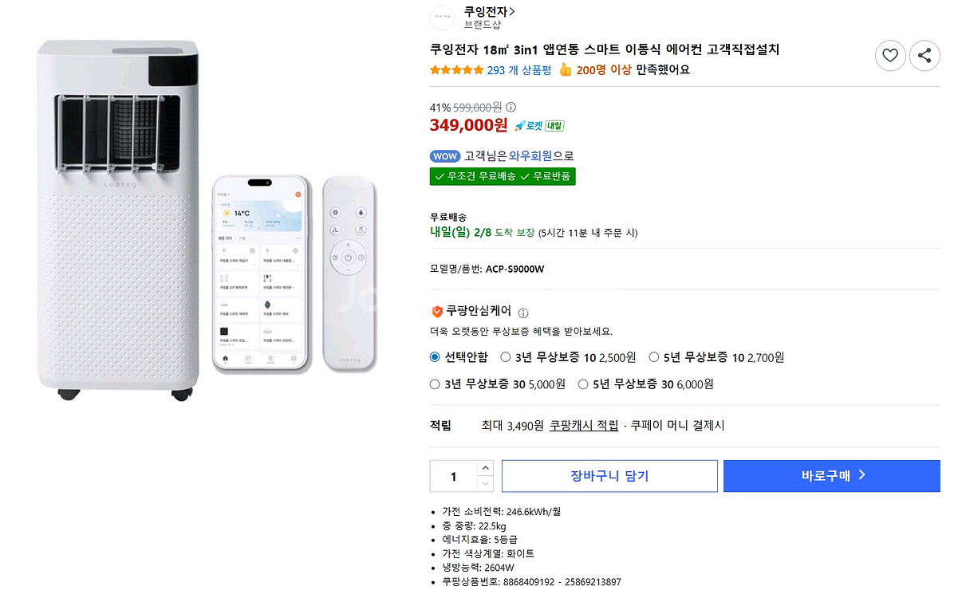Click the Coupang care info icon
The height and width of the screenshot is (598, 954).
click(x=523, y=313)
